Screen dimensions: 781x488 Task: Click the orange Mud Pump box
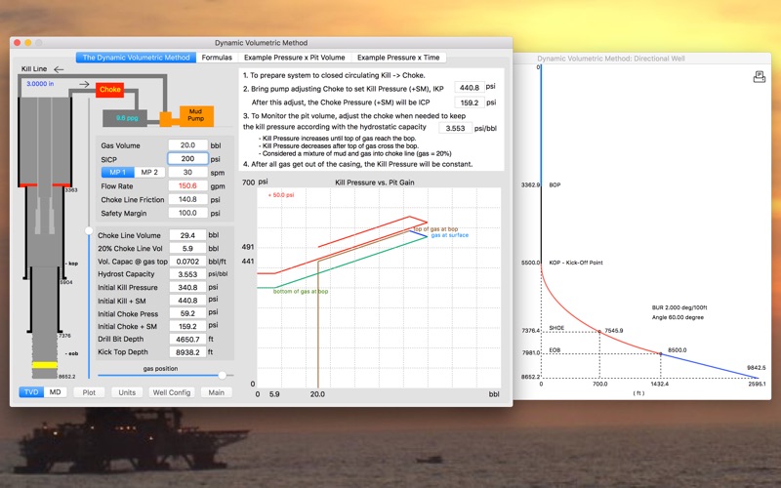coord(196,115)
